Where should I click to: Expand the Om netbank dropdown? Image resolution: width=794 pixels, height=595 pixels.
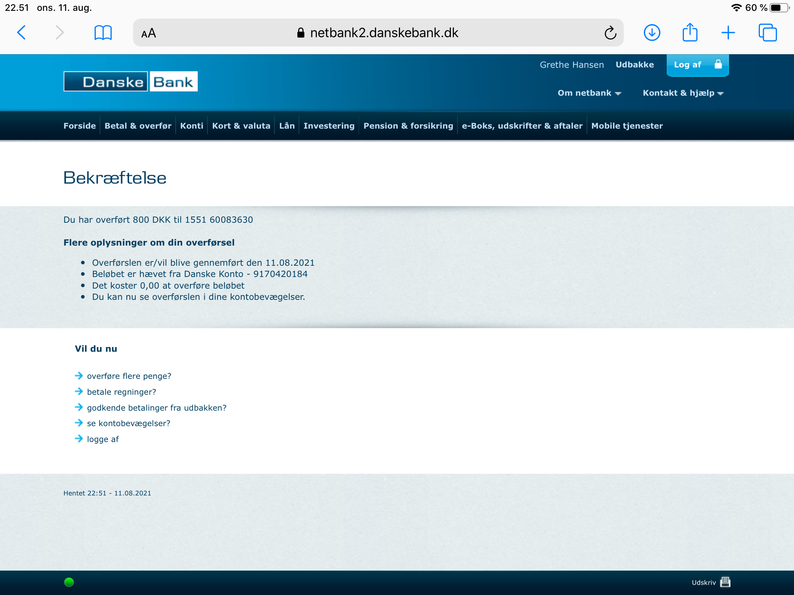[589, 93]
